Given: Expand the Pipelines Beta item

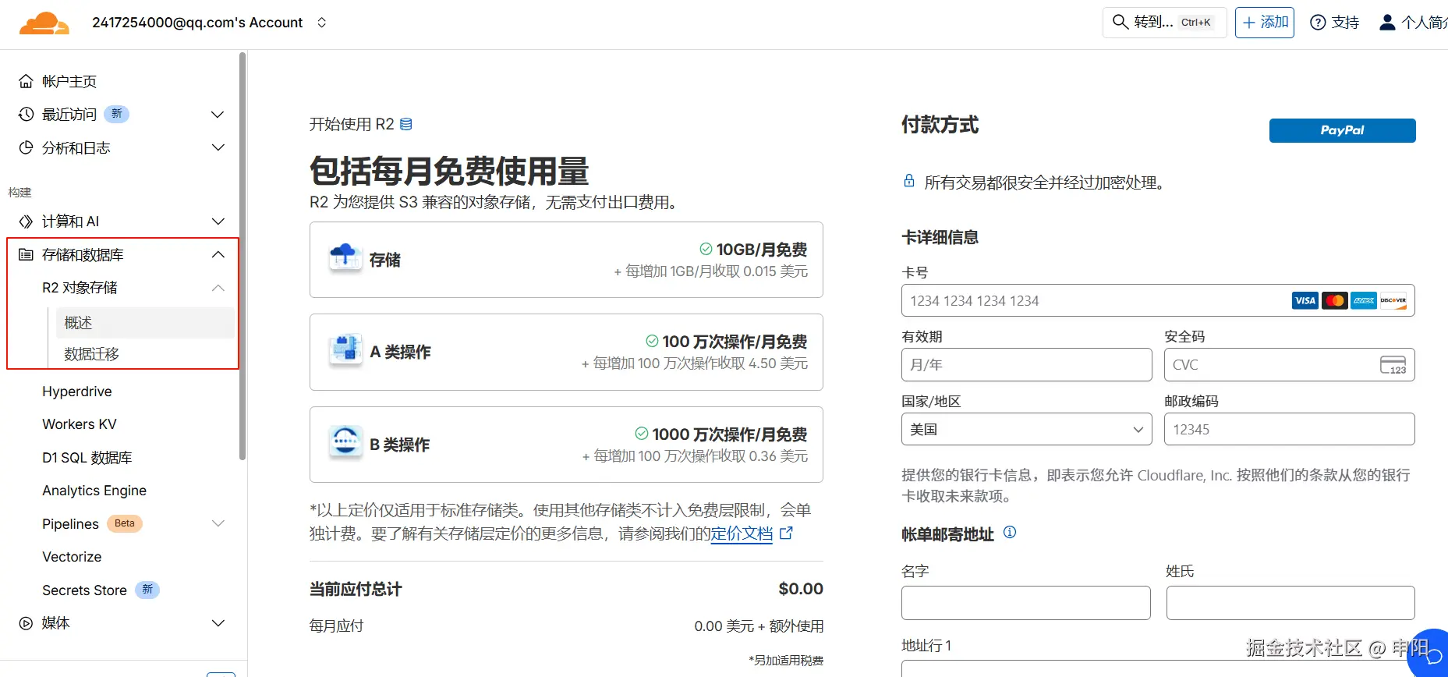Looking at the screenshot, I should coord(218,523).
